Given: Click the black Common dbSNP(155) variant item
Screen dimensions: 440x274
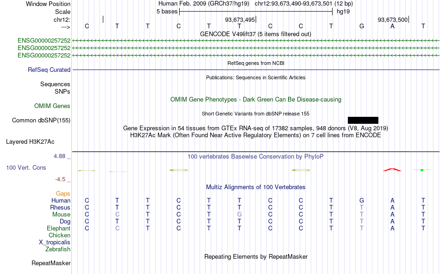Looking at the screenshot, I should click(x=363, y=120).
